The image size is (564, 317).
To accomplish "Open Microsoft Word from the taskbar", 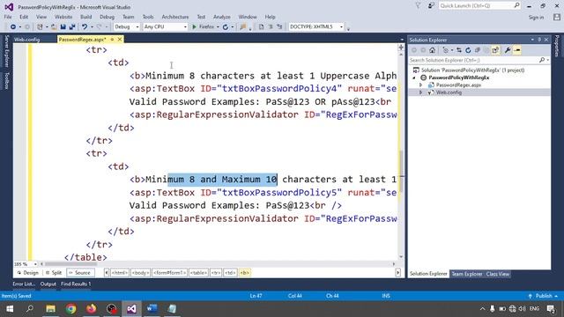I will tap(152, 309).
